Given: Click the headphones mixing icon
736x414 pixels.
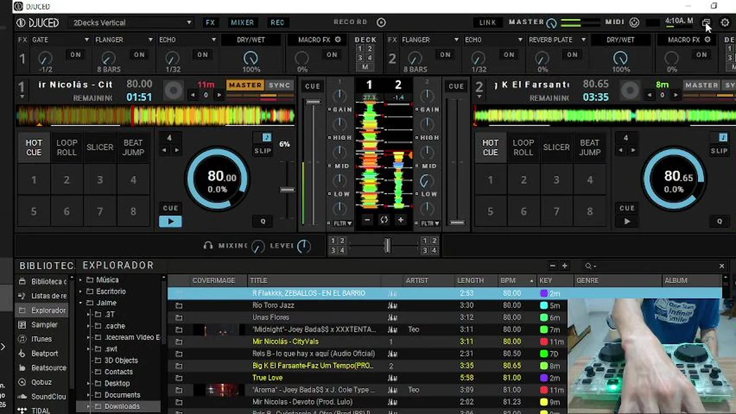Looking at the screenshot, I should (x=208, y=246).
